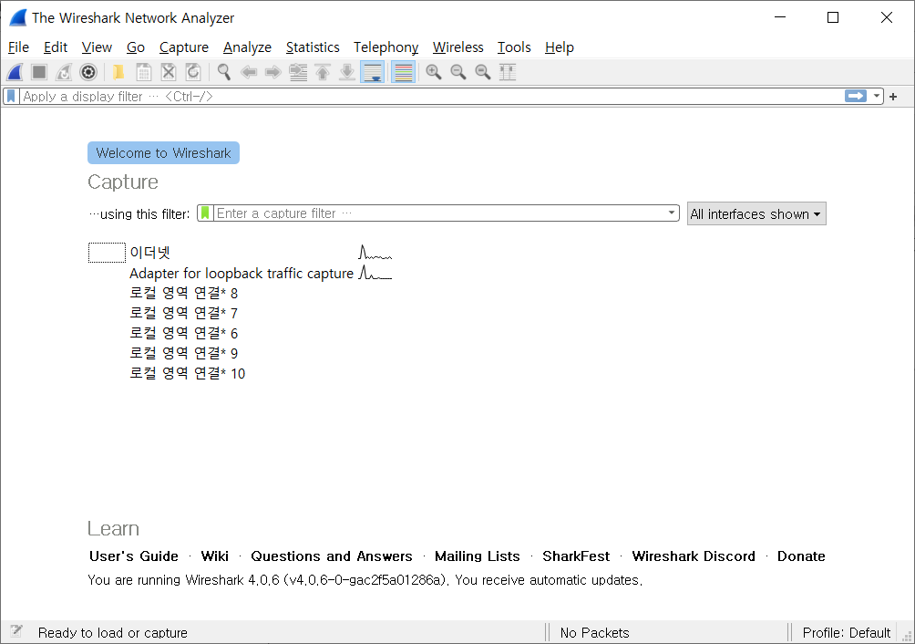
Task: Select interface 로컬 영역 연결* 10
Action: click(x=188, y=373)
